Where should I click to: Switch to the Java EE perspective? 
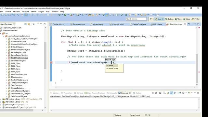pos(159,19)
